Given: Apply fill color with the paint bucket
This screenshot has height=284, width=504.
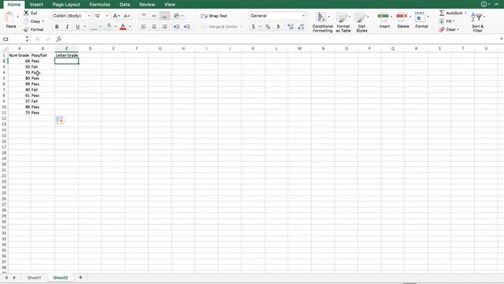Looking at the screenshot, I should 109,26.
